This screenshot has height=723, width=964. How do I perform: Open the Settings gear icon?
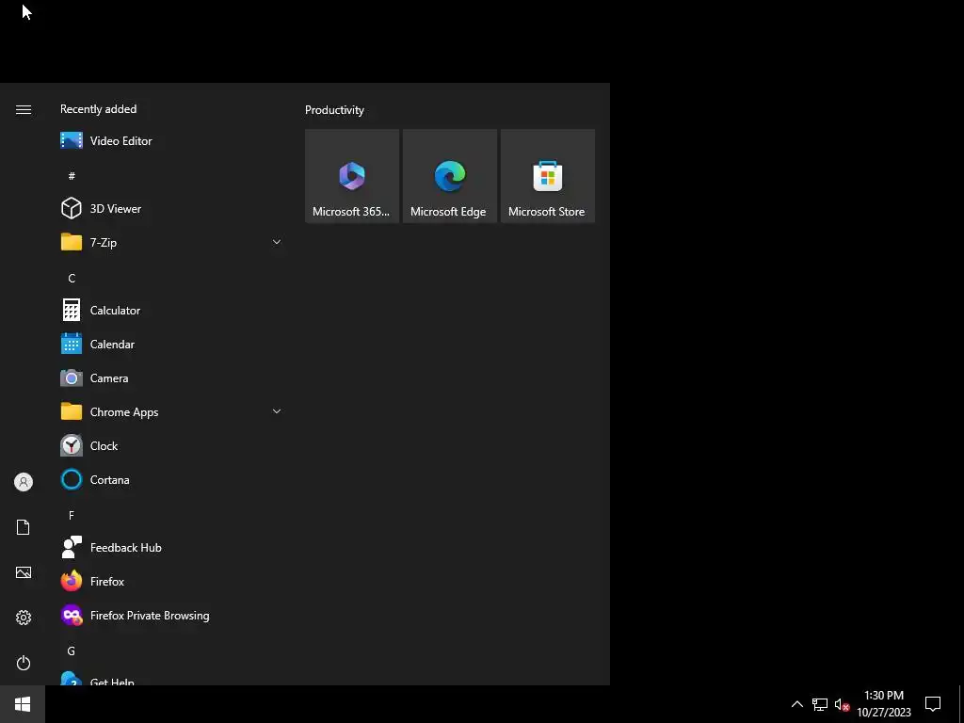(x=24, y=618)
